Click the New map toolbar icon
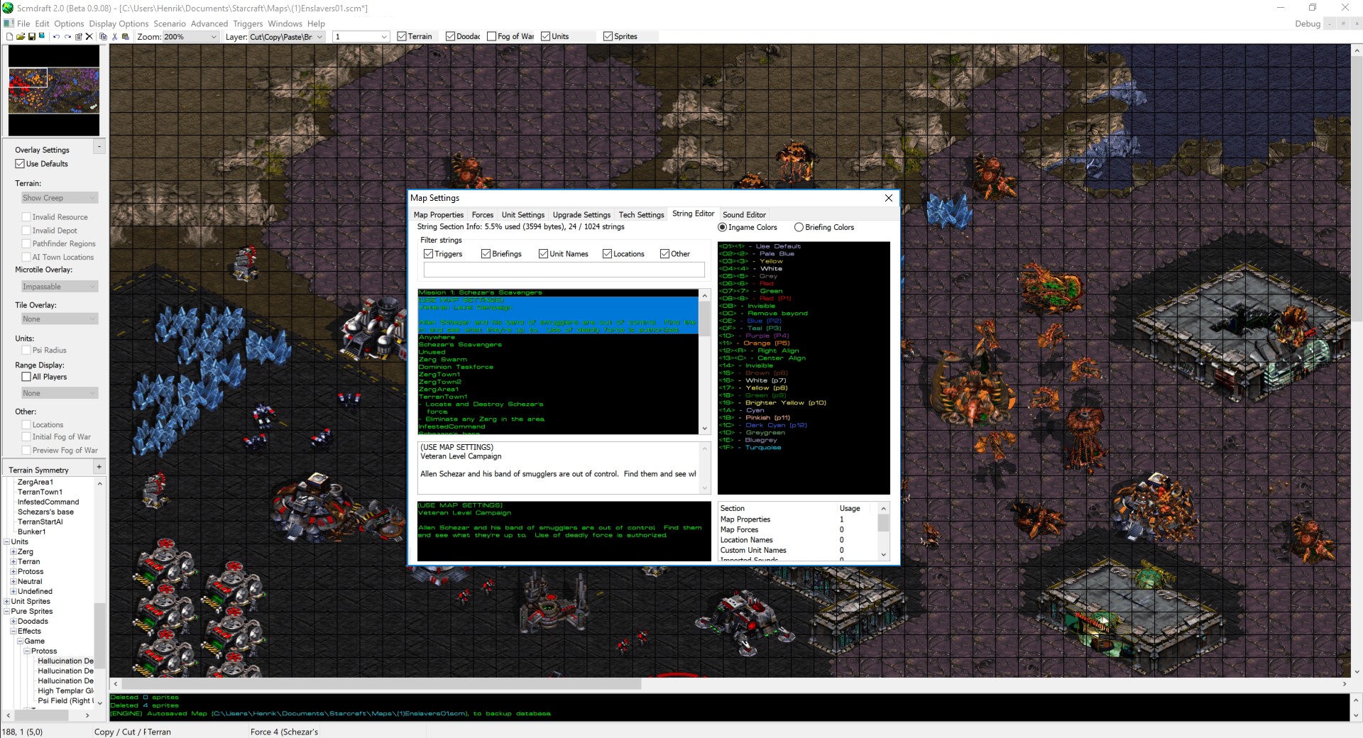Image resolution: width=1363 pixels, height=738 pixels. (x=9, y=36)
